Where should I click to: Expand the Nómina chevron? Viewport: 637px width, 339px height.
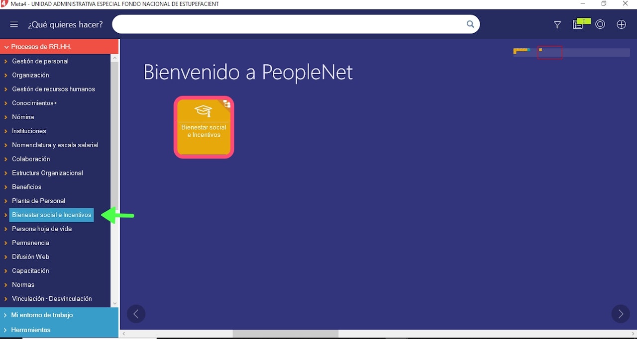coord(5,117)
